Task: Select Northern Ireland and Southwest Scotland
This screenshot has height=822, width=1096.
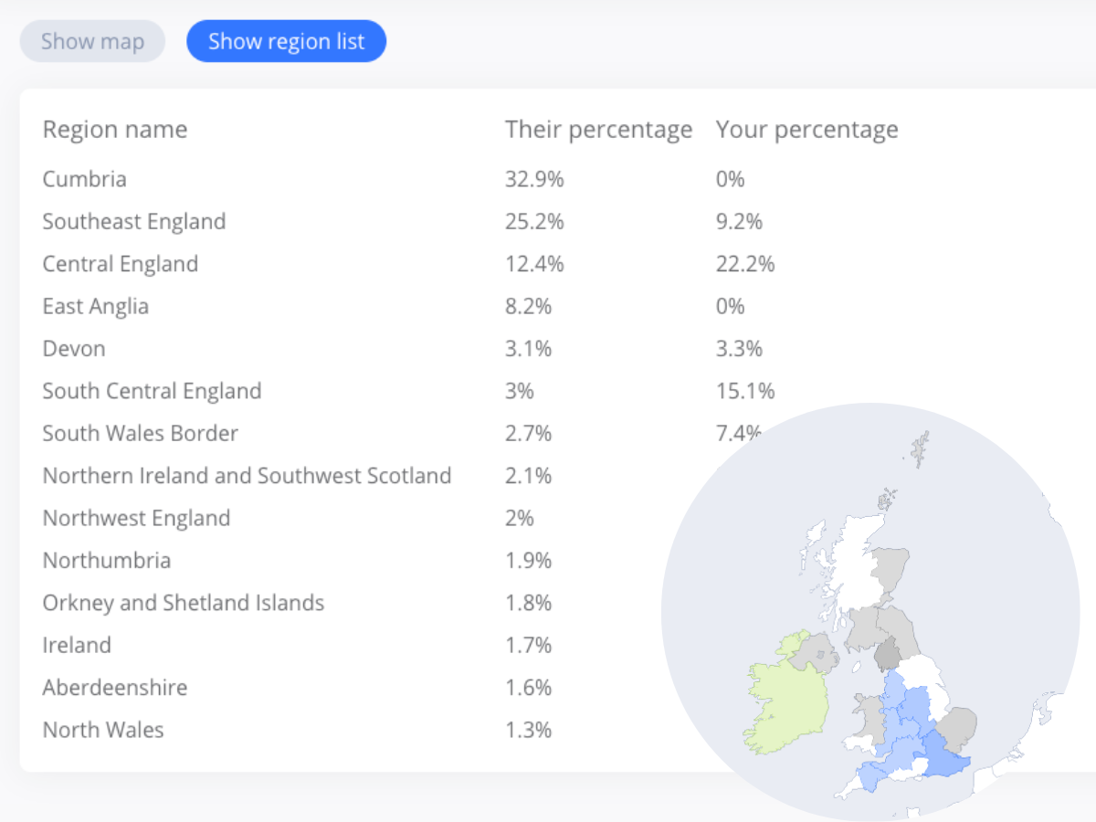Action: [x=247, y=475]
